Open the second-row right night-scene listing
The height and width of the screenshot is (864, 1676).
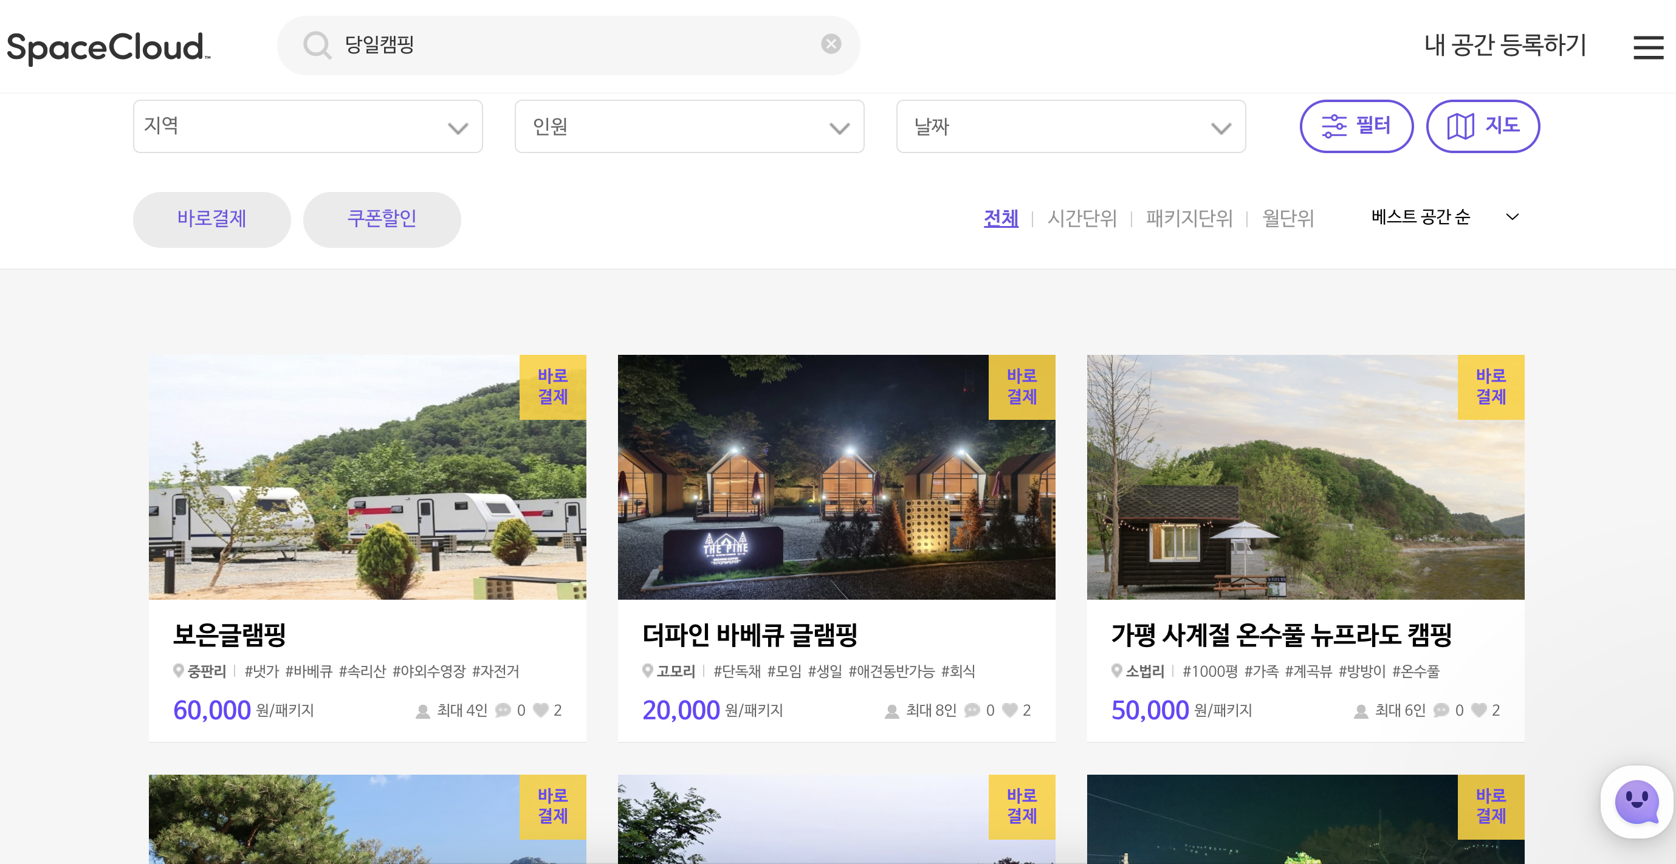[x=1305, y=819]
